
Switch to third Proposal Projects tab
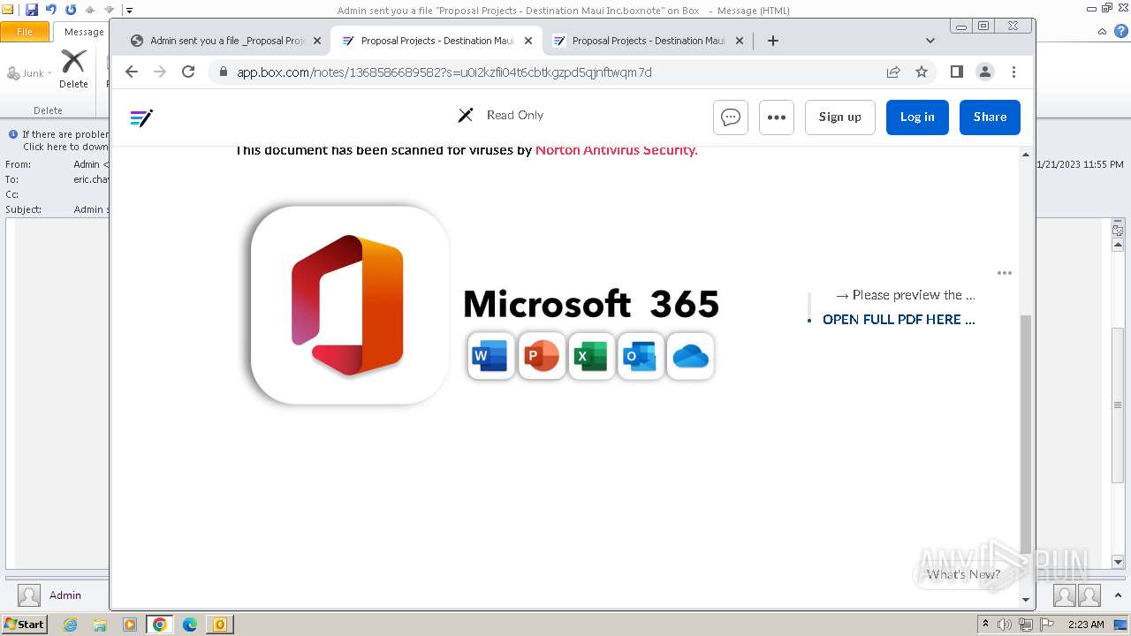tap(647, 41)
